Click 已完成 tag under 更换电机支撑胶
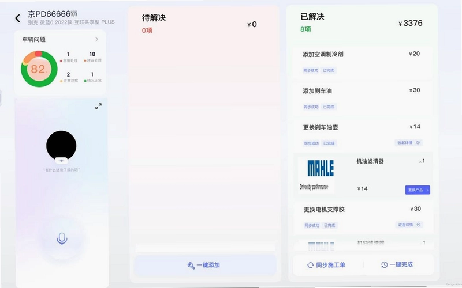Screen dimensions: 462x288 329,225
